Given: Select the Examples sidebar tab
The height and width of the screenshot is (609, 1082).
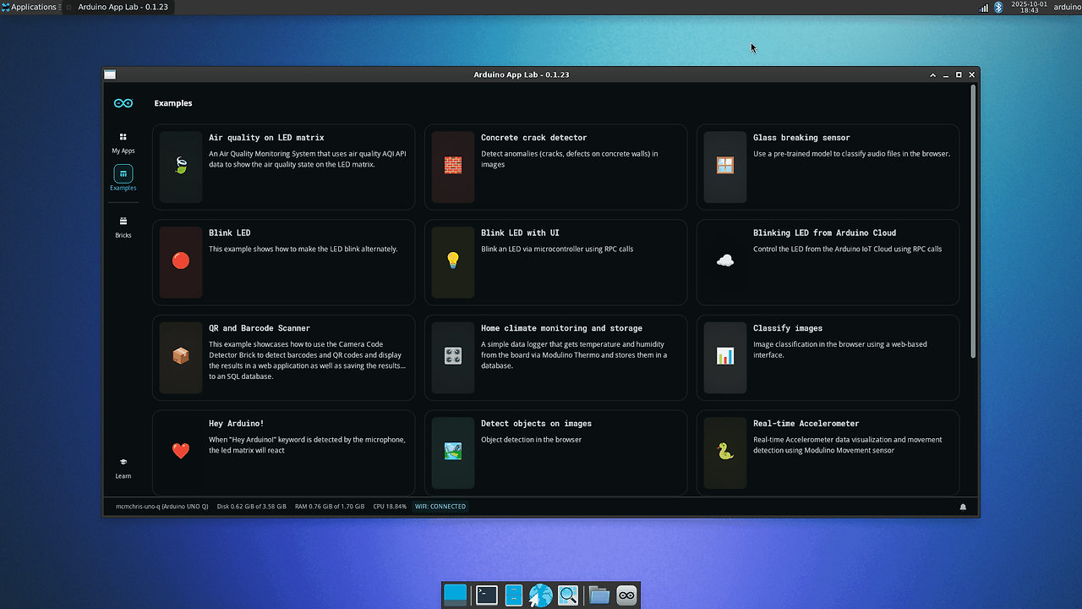Looking at the screenshot, I should (123, 178).
